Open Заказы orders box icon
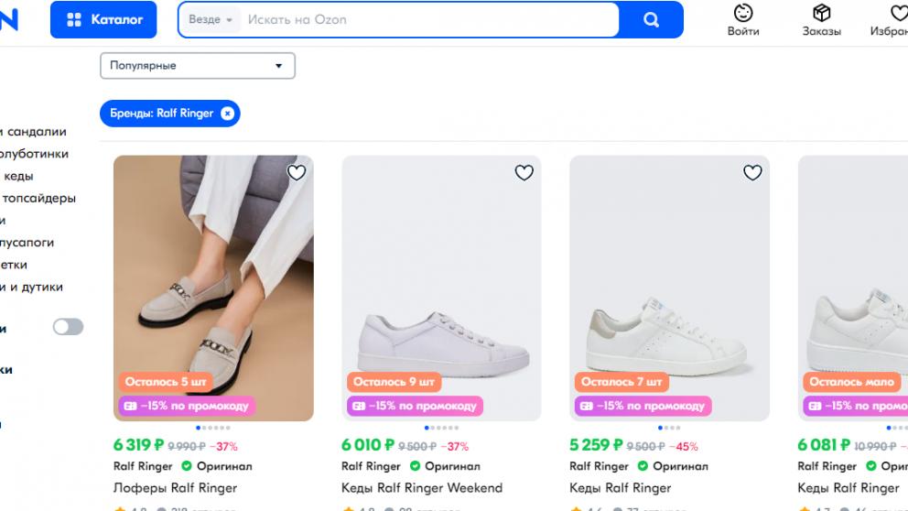 coord(821,13)
